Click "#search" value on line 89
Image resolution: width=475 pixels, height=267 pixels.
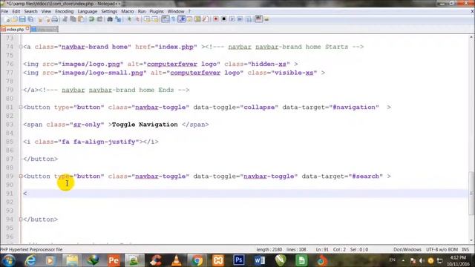[x=366, y=177]
